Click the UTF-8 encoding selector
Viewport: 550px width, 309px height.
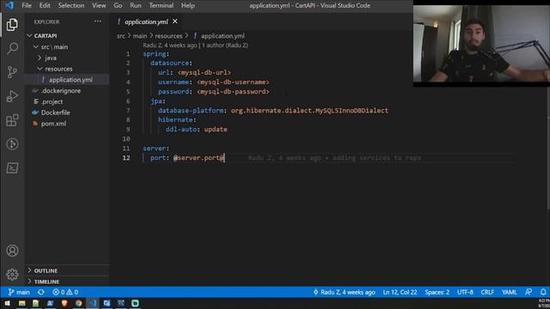pyautogui.click(x=465, y=292)
